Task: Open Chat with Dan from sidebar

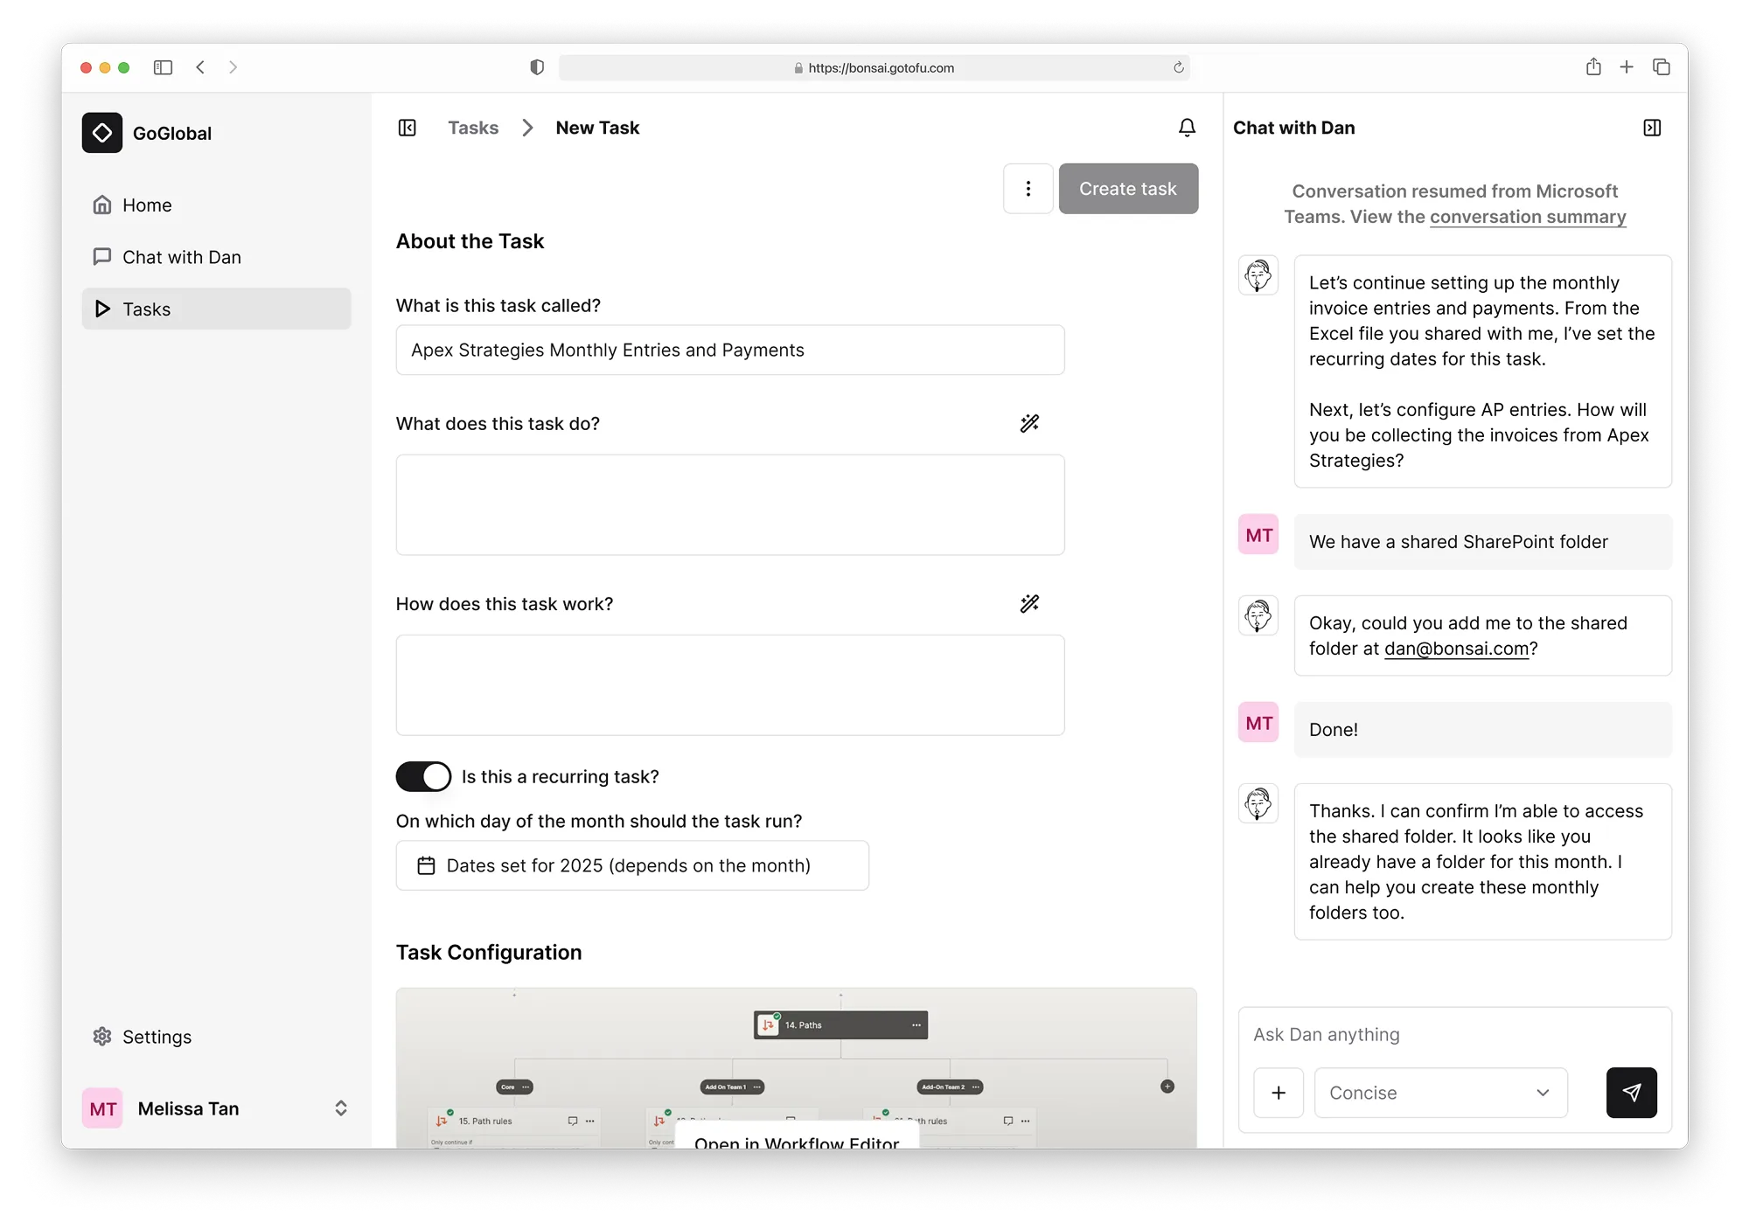Action: 181,257
